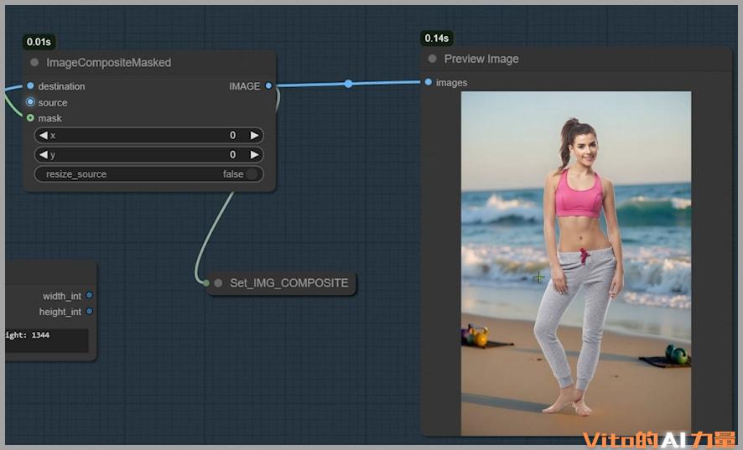Image resolution: width=743 pixels, height=450 pixels.
Task: Click the mask input label
Action: [x=49, y=118]
